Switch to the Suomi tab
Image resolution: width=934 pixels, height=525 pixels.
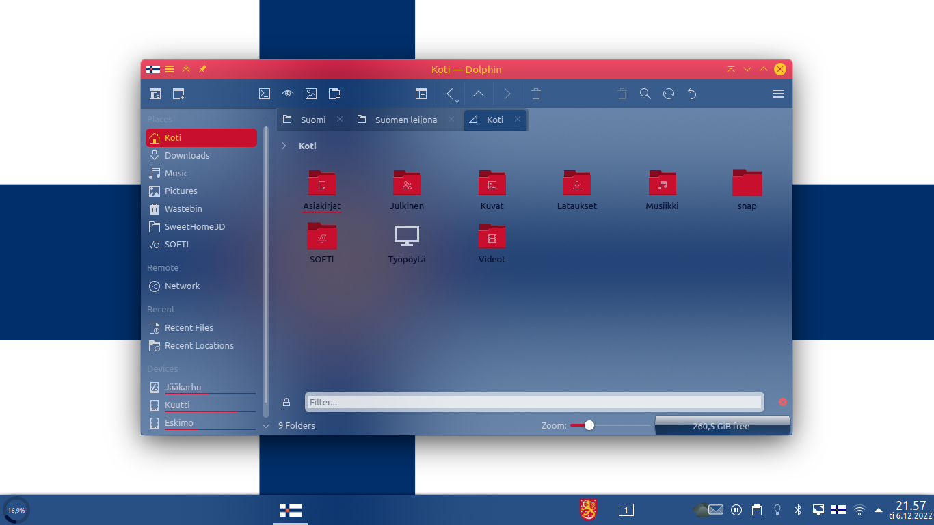[313, 120]
